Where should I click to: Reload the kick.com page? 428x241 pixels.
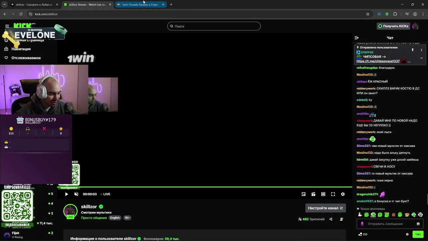[21, 14]
